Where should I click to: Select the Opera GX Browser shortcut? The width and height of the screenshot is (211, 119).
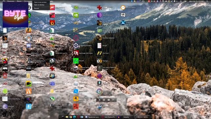(x=76, y=38)
